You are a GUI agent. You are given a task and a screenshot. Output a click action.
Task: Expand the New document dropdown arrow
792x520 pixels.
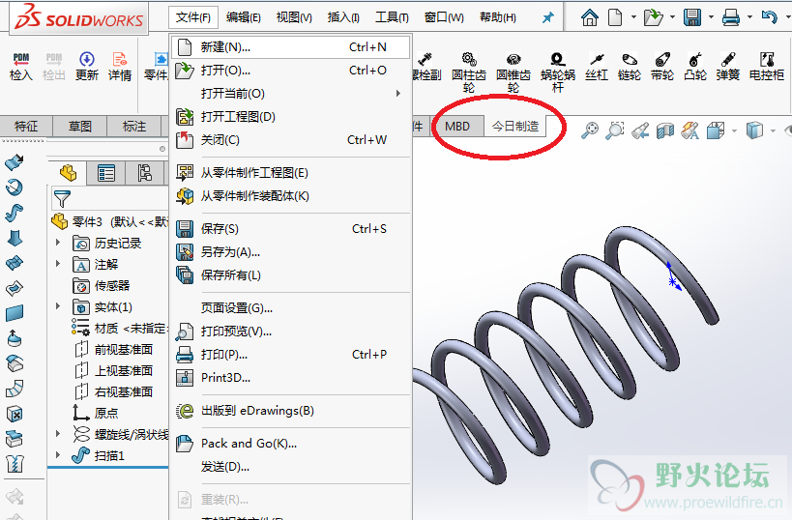[633, 17]
